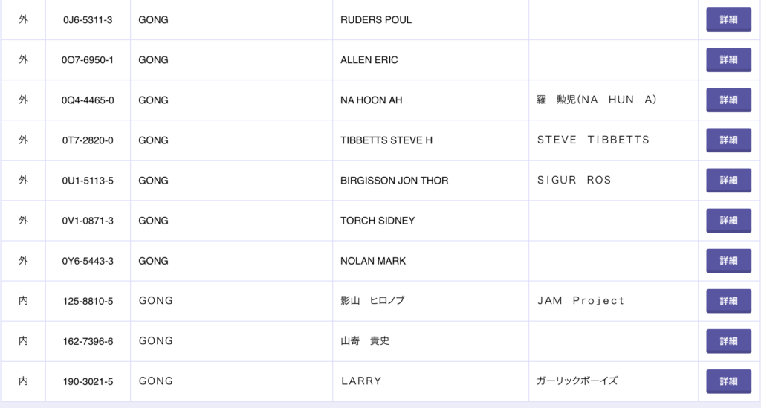Select work code 0J6-5311-3
This screenshot has height=408, width=761.
point(88,20)
